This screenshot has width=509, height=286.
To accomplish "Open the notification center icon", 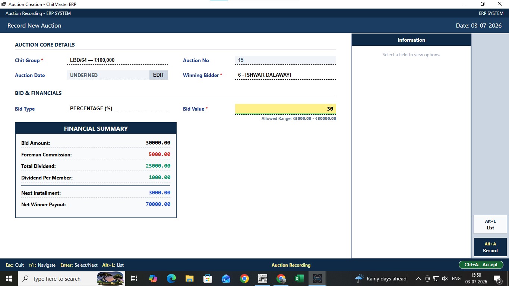I will pyautogui.click(x=497, y=279).
